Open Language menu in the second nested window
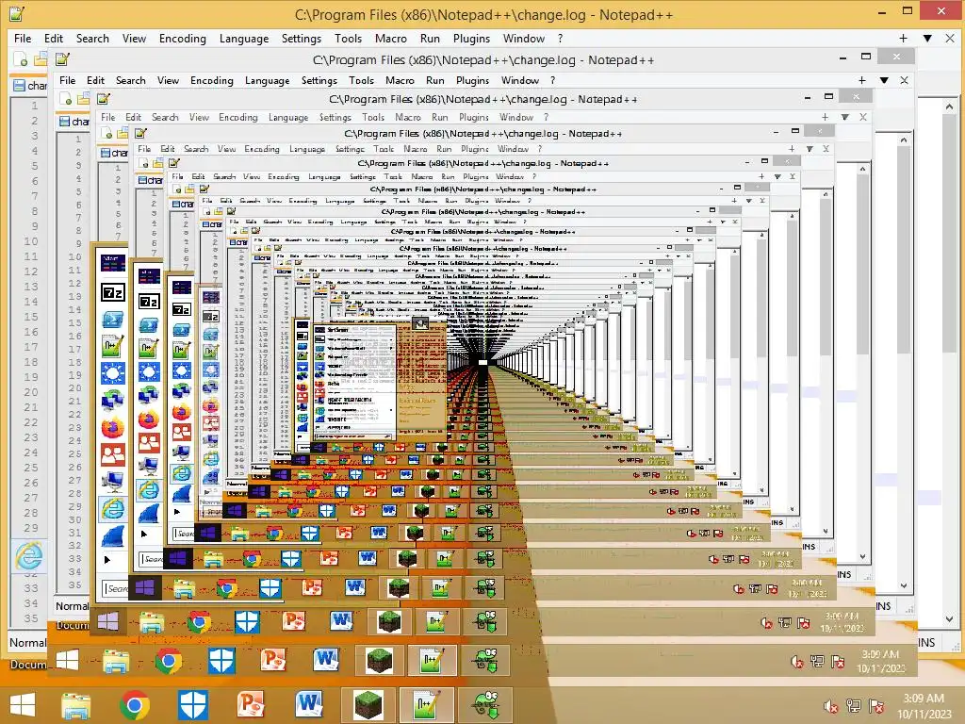The image size is (965, 724). pyautogui.click(x=267, y=81)
